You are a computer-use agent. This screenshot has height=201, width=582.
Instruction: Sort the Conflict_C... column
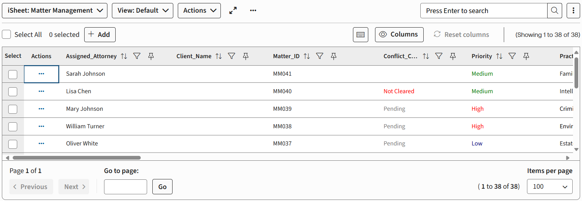pos(426,56)
